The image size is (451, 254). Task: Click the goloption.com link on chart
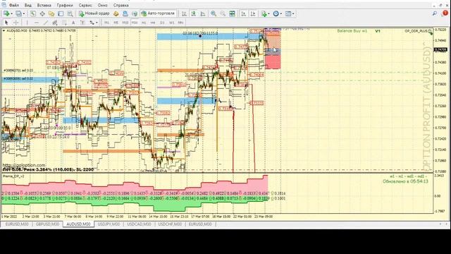(24, 165)
